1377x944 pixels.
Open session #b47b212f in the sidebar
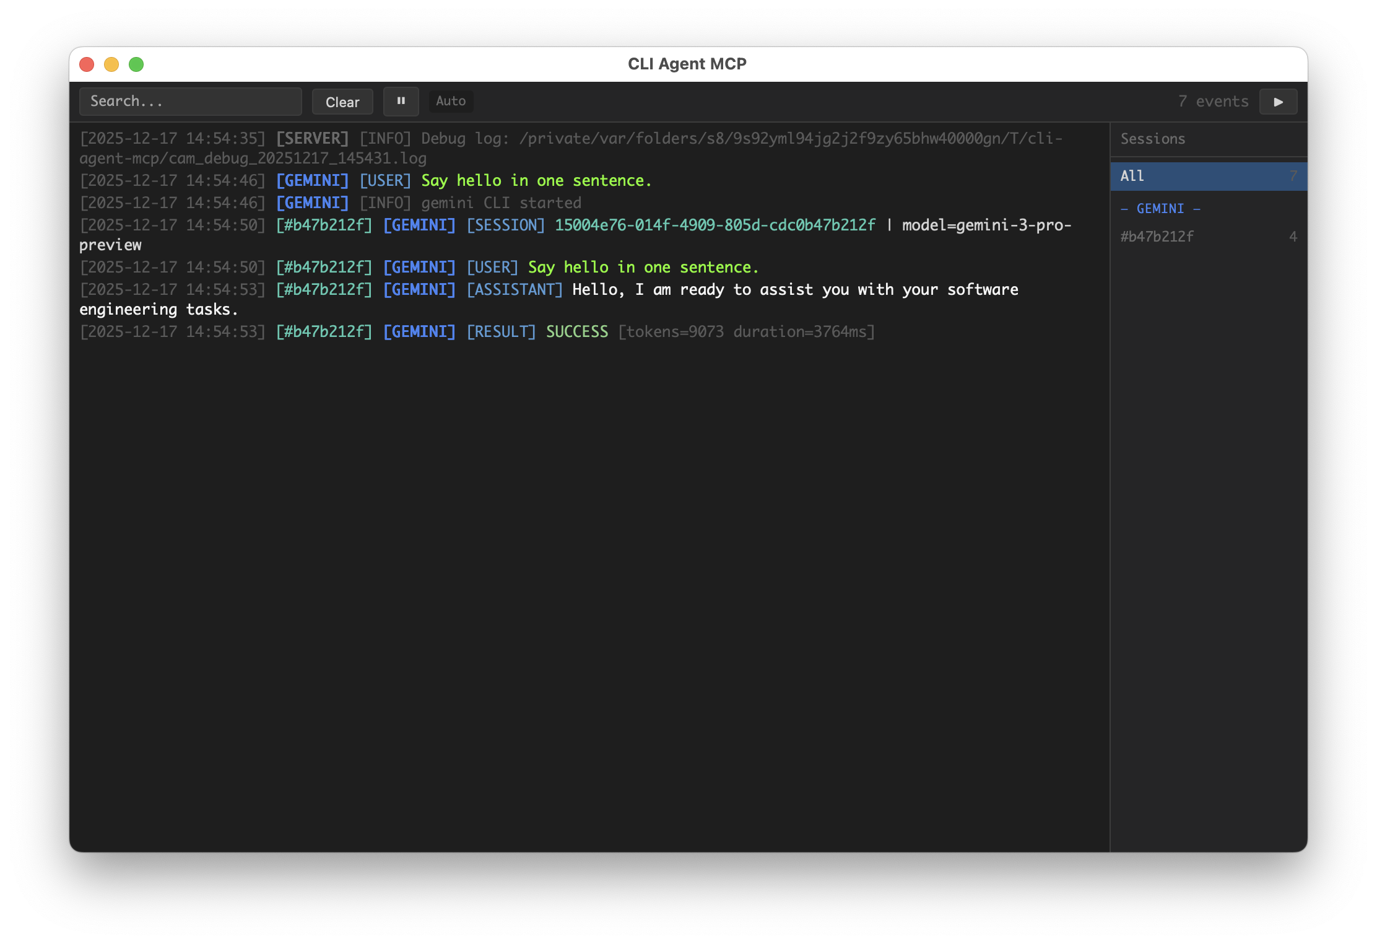coord(1157,236)
